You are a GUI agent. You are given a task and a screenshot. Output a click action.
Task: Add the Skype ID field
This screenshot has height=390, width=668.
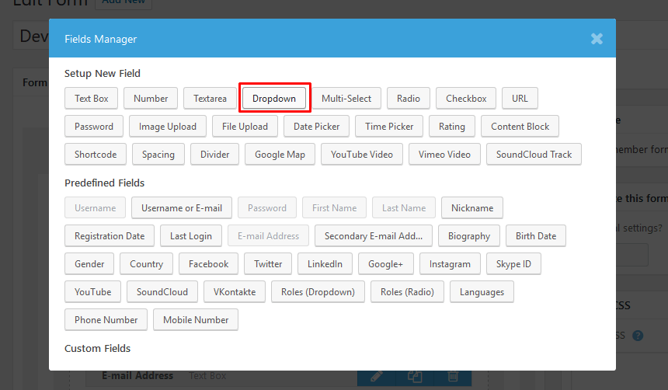point(513,264)
